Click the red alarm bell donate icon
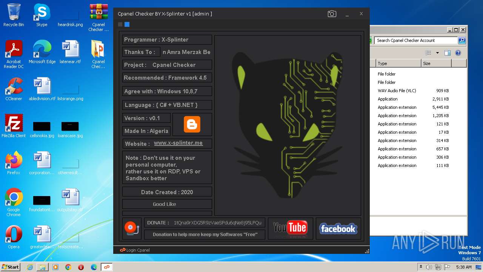The width and height of the screenshot is (483, 272). (x=132, y=228)
